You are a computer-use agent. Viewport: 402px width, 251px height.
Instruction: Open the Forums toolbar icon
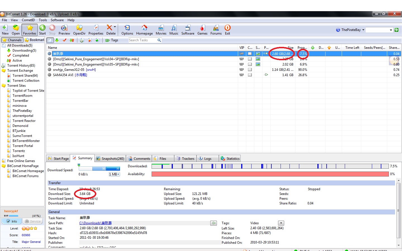pos(216,30)
